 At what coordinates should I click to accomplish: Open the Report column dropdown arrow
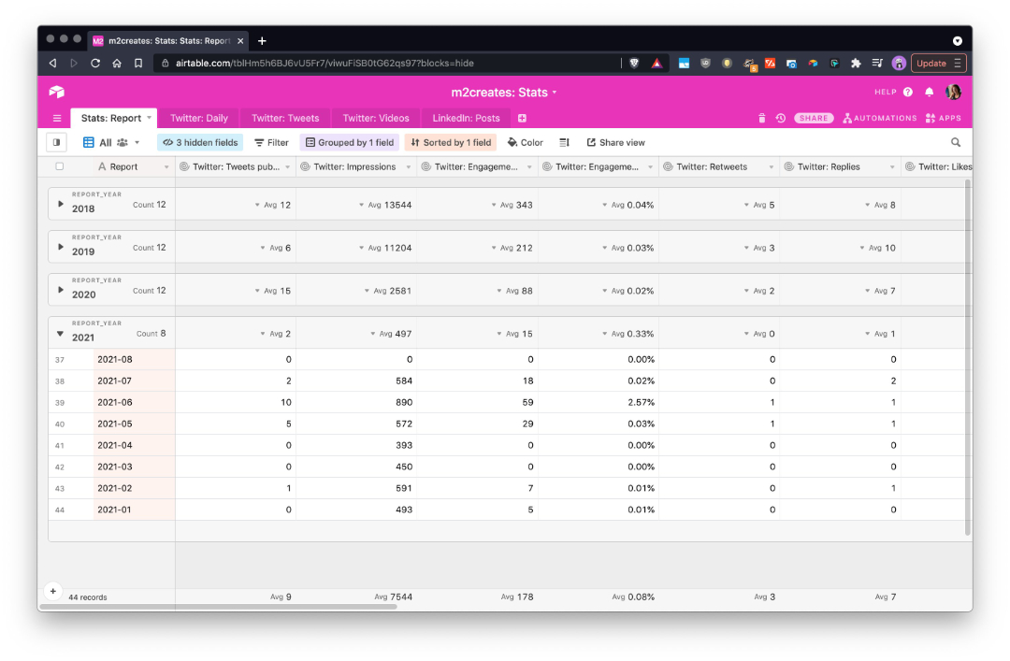(166, 166)
